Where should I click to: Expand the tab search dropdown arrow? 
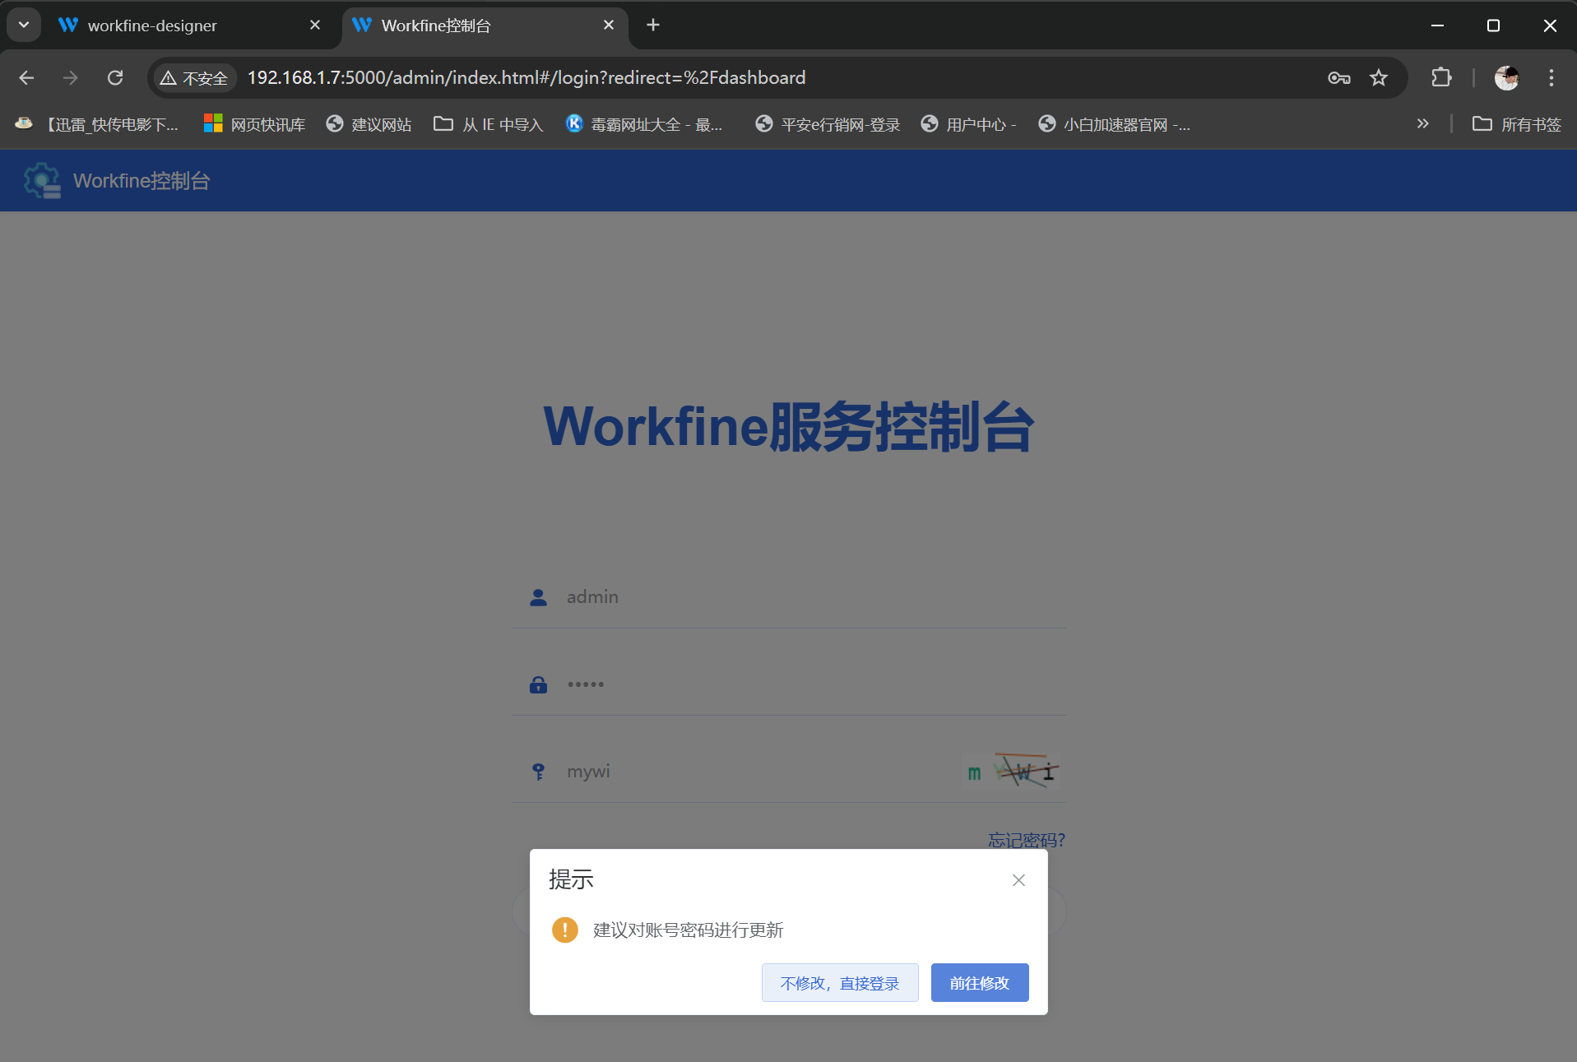24,25
